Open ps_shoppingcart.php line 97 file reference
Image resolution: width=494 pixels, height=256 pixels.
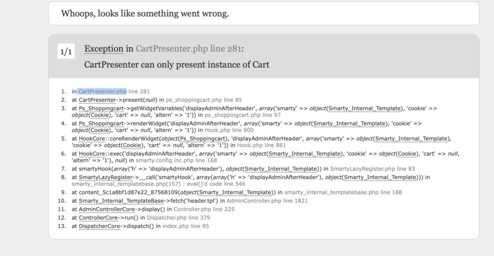(x=243, y=115)
